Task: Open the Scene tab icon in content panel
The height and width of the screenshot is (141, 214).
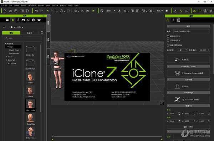Action: (x=23, y=20)
